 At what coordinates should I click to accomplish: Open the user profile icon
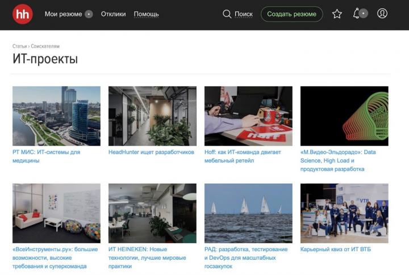point(382,13)
